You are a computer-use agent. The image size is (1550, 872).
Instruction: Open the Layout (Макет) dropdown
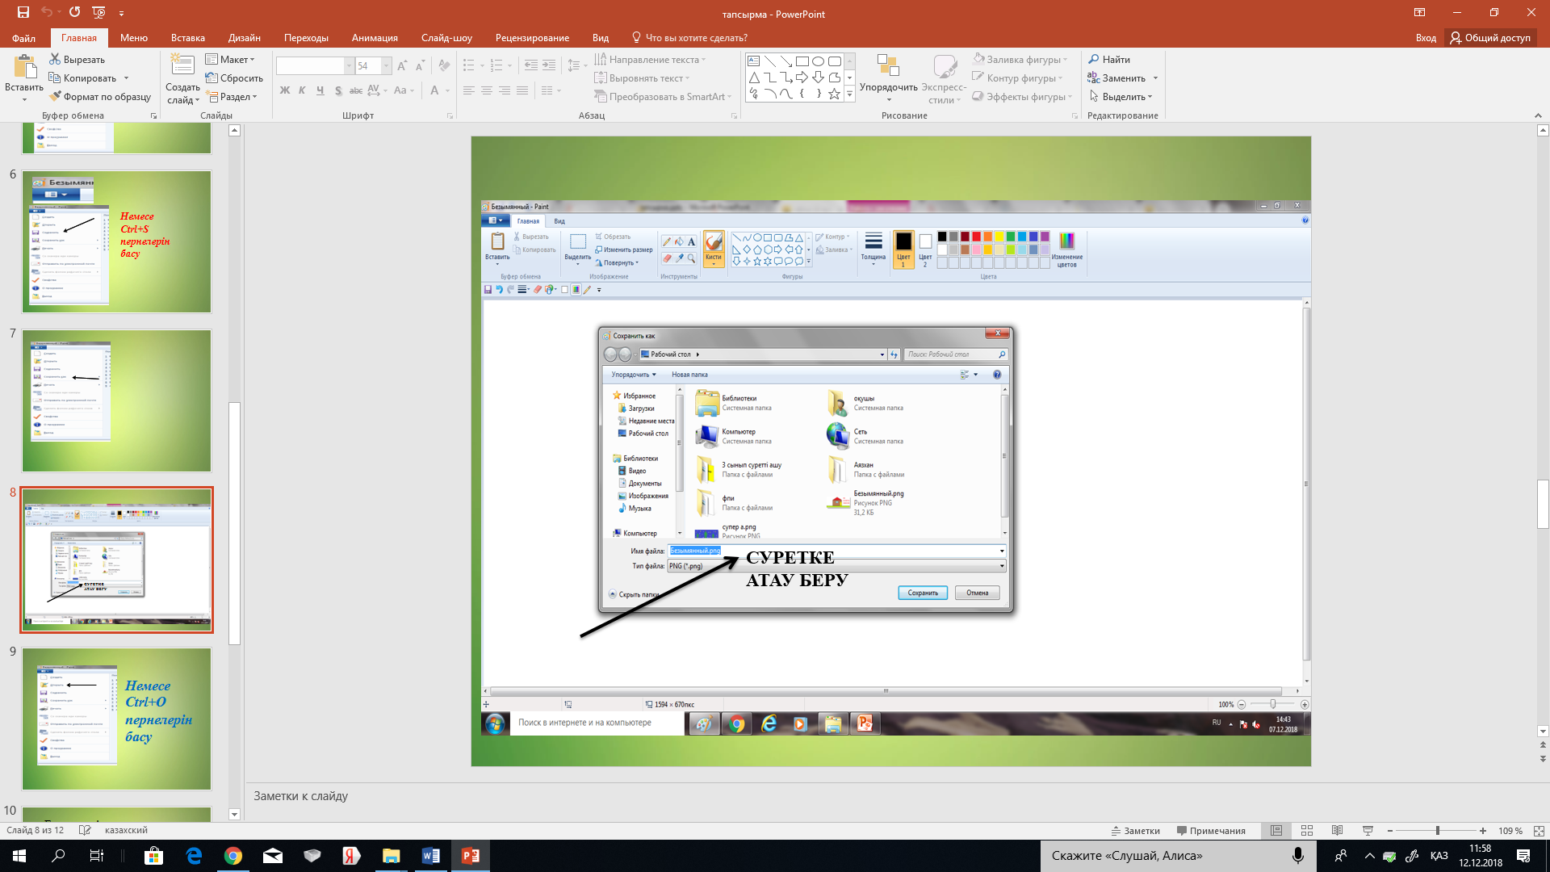[x=231, y=59]
